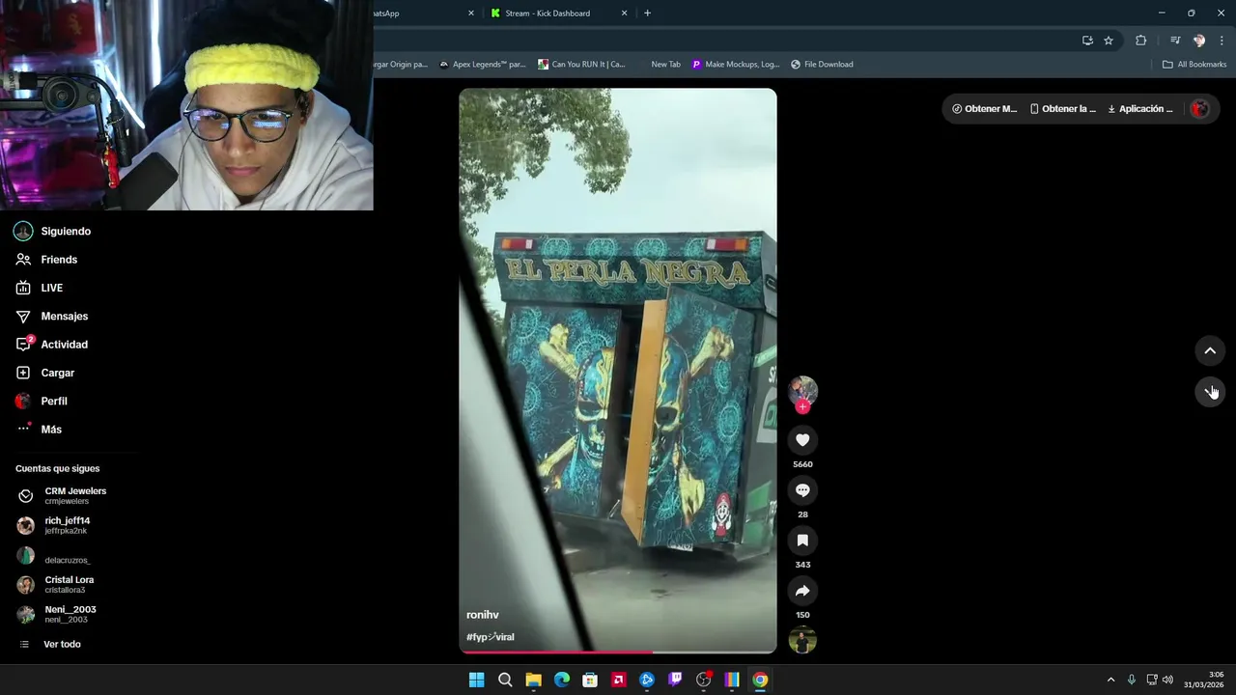Image resolution: width=1236 pixels, height=695 pixels.
Task: Share the video using the arrow icon
Action: (802, 591)
